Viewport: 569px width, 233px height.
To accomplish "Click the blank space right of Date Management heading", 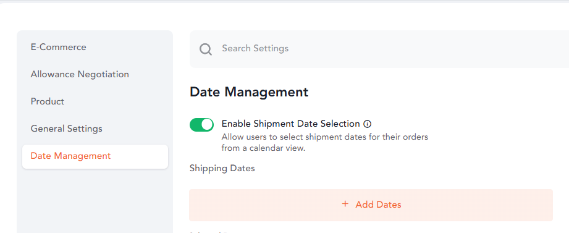I will [436, 92].
